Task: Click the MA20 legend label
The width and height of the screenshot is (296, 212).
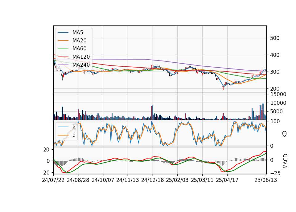Action: point(80,41)
